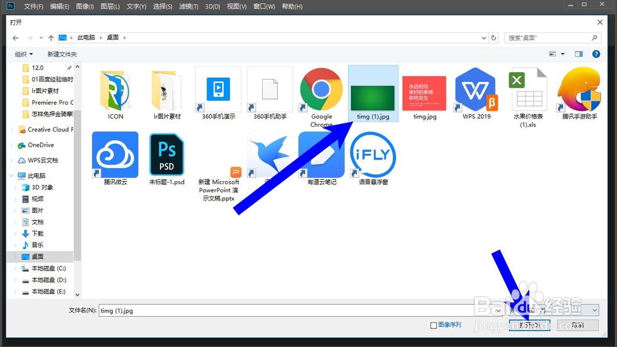Select the 水果价格表 (1).xls file
This screenshot has height=347, width=617.
coord(528,97)
